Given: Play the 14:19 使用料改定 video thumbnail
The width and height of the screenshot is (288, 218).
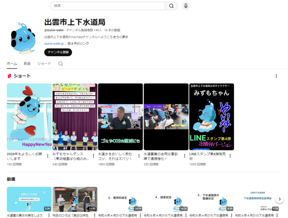Looking at the screenshot, I should click(121, 199).
